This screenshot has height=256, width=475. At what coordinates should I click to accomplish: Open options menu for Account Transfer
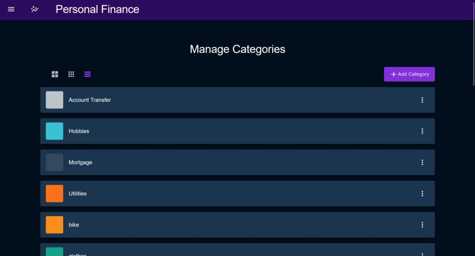422,100
